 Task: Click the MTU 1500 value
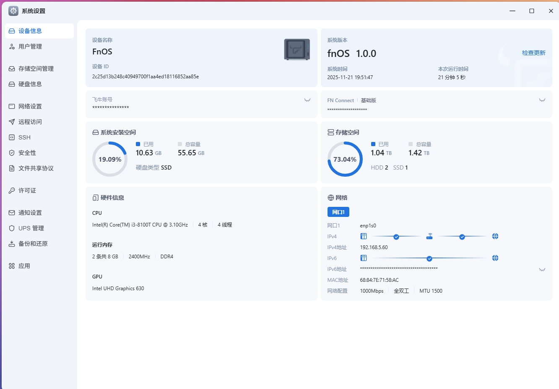(x=431, y=291)
